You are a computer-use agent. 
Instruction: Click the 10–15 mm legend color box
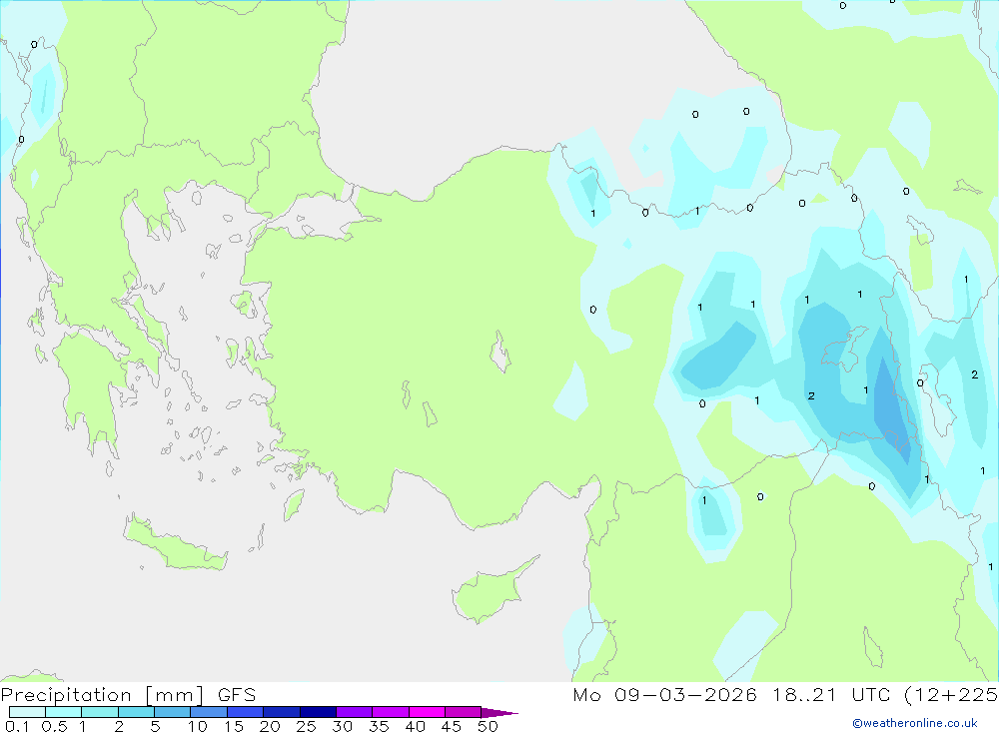(209, 712)
